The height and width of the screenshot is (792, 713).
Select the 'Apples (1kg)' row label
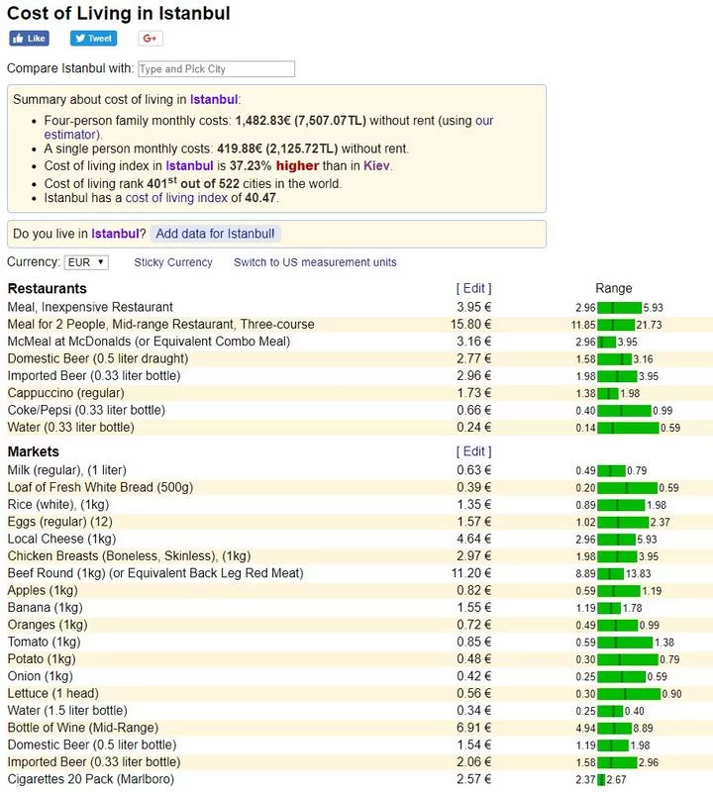click(43, 590)
